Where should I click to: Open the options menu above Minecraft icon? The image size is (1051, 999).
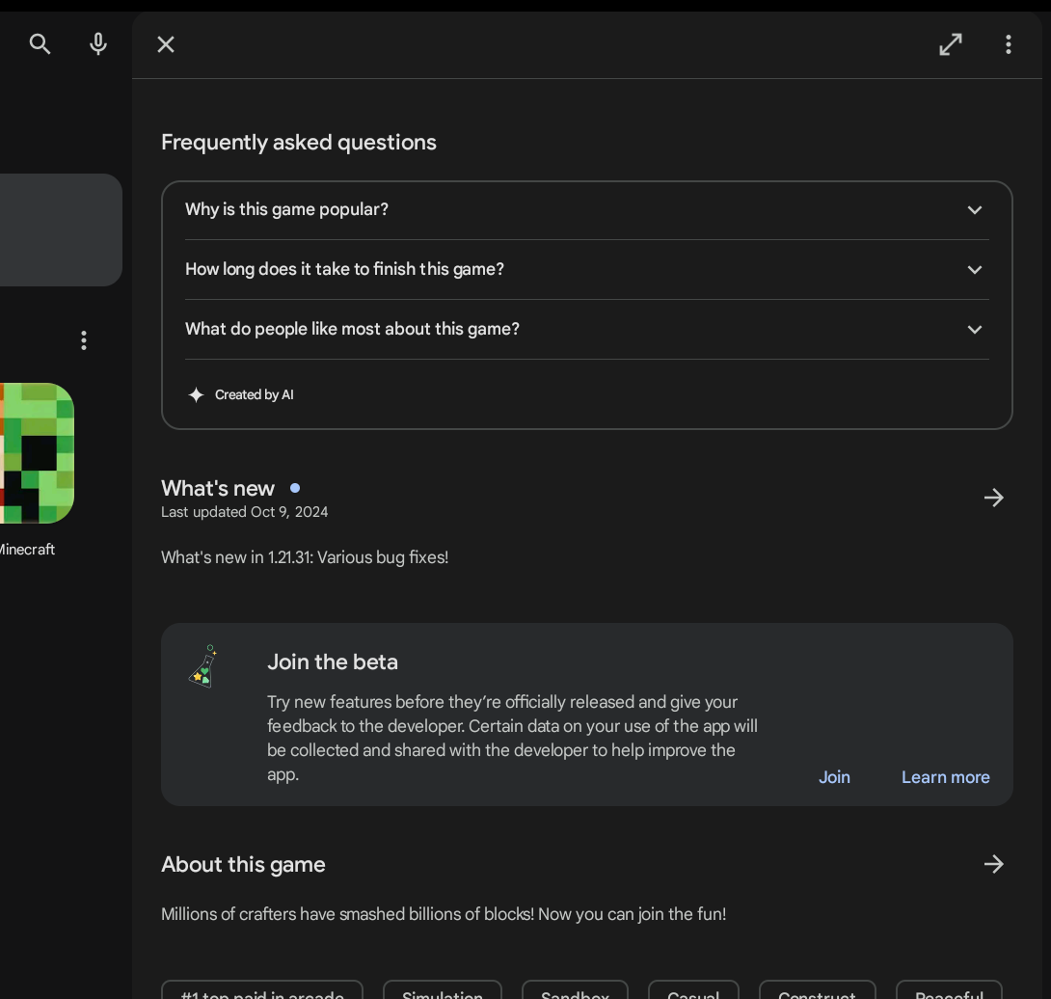tap(84, 340)
